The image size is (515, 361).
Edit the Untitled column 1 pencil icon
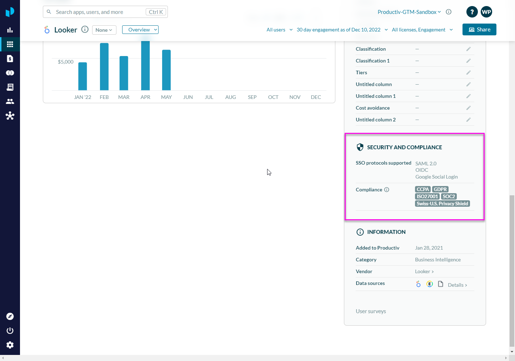[x=468, y=96]
